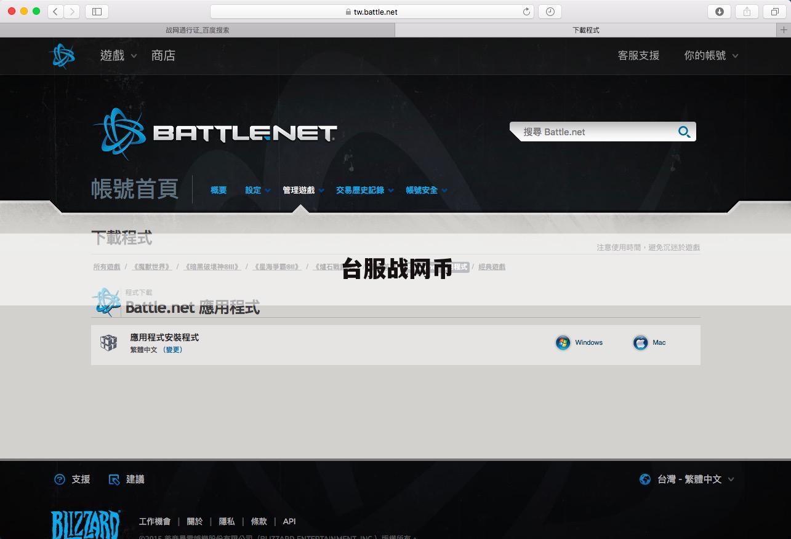This screenshot has width=791, height=539.
Task: Switch to the 战网通行证_百度搜索 tab
Action: tap(197, 30)
